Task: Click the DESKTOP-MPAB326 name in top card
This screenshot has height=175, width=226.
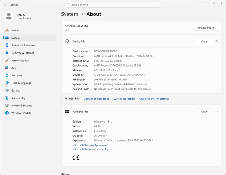Action: 76,26
